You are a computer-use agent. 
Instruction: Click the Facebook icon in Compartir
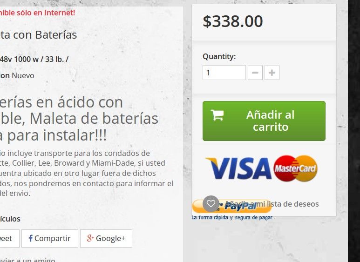(x=31, y=238)
